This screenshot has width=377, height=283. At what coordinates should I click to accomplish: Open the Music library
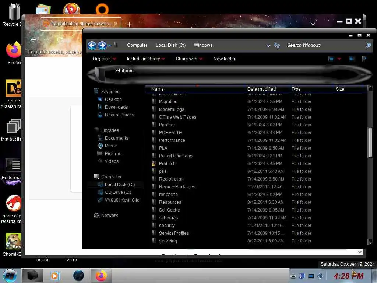click(110, 146)
